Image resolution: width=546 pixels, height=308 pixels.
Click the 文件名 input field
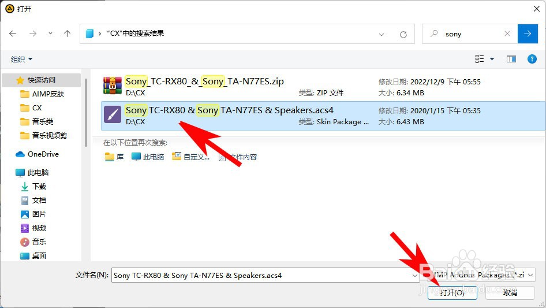click(x=261, y=275)
